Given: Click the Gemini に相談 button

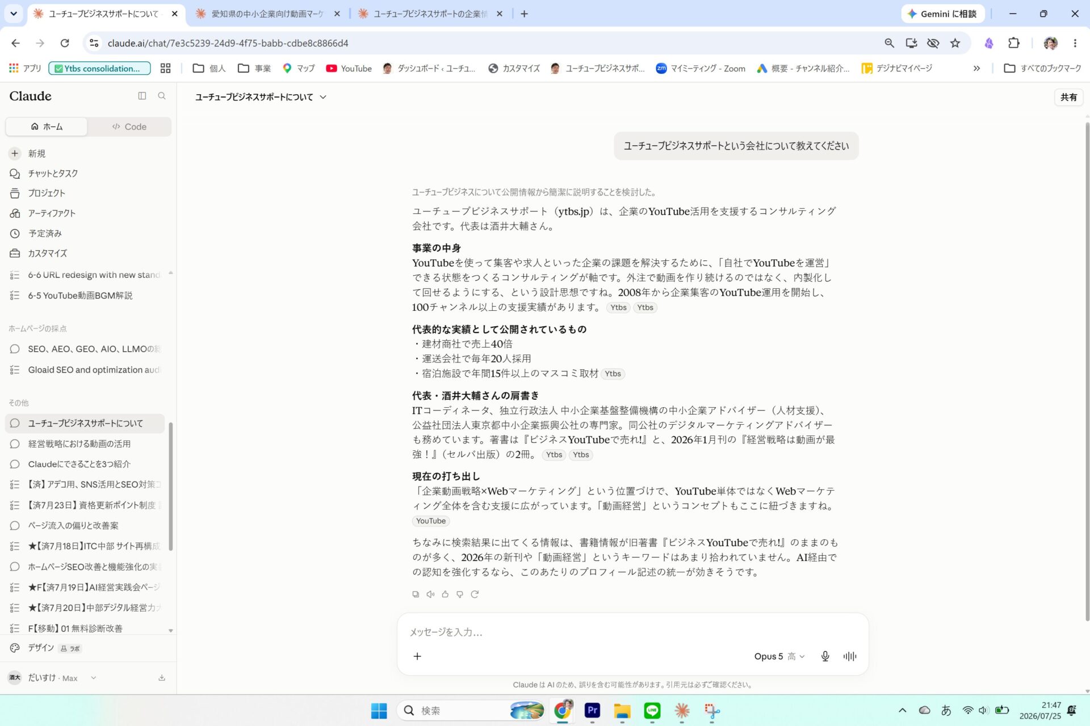Looking at the screenshot, I should [x=942, y=14].
